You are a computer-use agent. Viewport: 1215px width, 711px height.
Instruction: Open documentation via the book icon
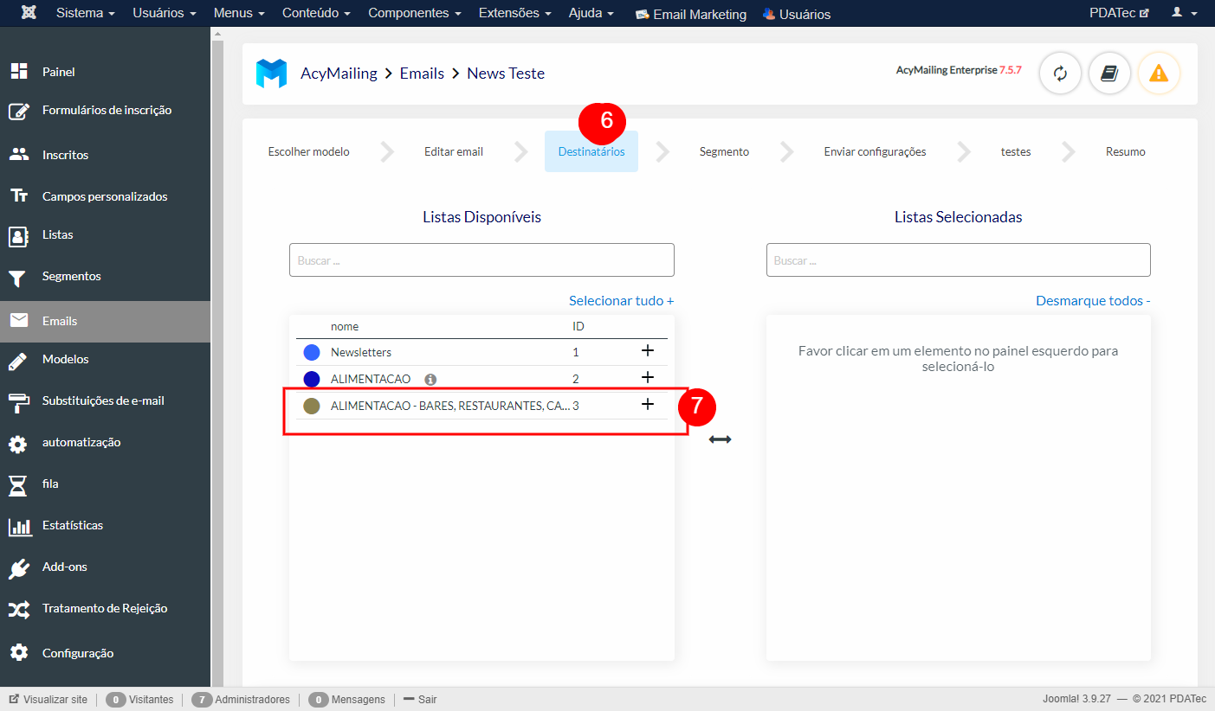pyautogui.click(x=1109, y=74)
